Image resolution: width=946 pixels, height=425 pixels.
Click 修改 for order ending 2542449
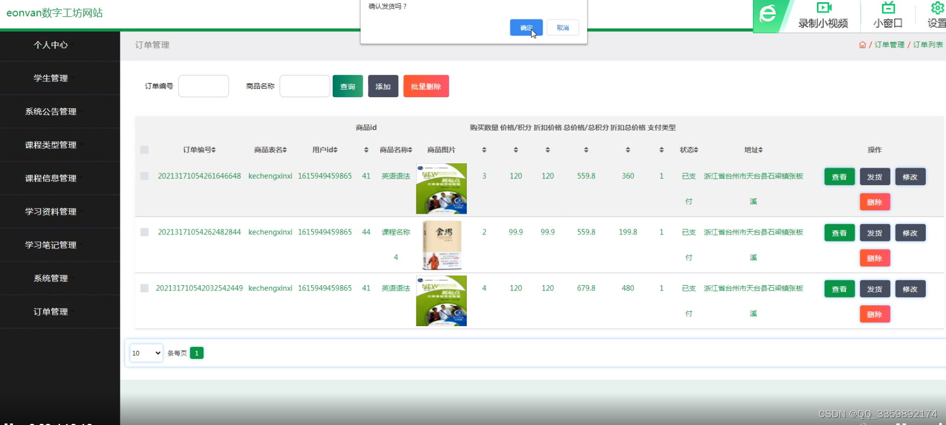pos(910,289)
